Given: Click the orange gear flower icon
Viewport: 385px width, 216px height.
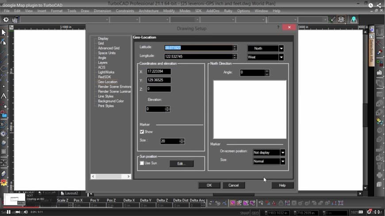Looking at the screenshot, I should click(4, 183).
